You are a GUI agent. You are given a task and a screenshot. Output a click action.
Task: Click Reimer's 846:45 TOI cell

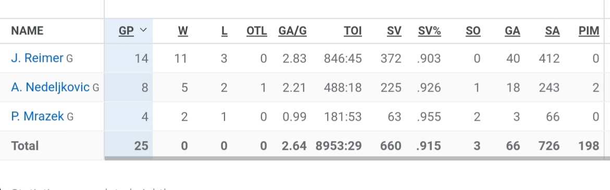coord(343,58)
